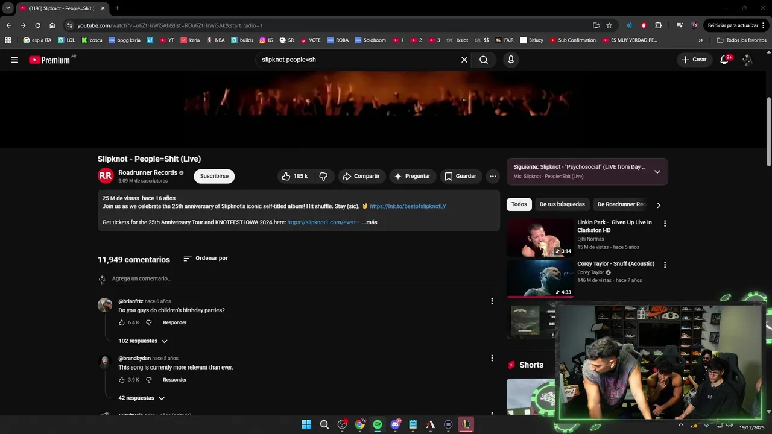Show hidden system tray icons
The width and height of the screenshot is (772, 434).
tap(682, 424)
